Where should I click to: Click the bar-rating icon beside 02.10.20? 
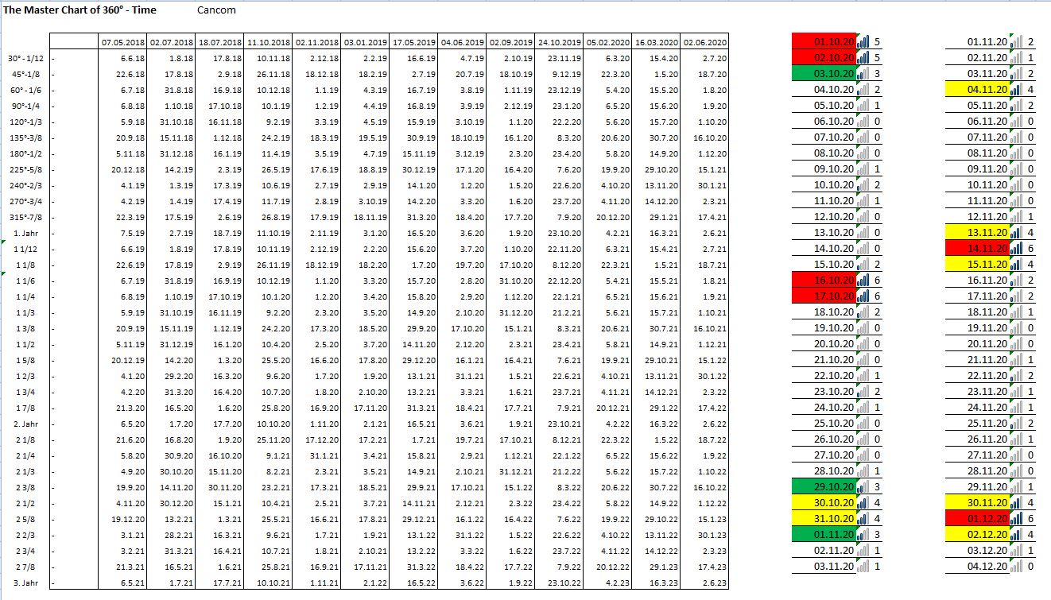tap(864, 58)
